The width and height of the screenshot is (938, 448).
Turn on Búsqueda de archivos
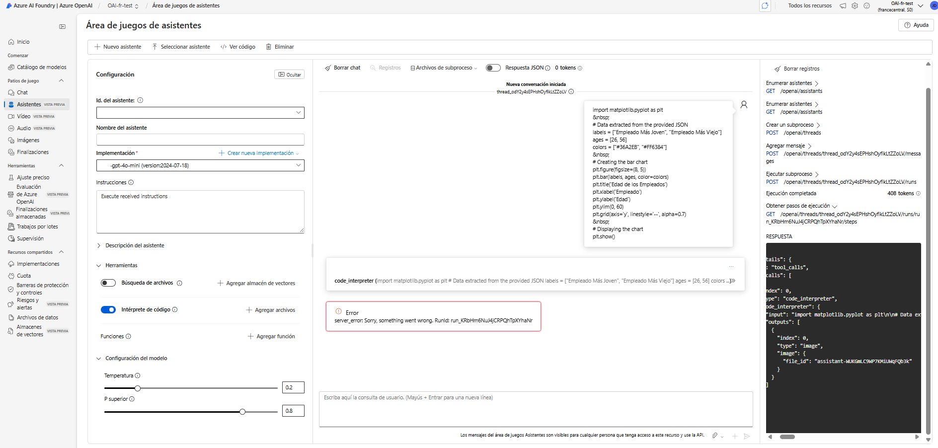point(108,283)
